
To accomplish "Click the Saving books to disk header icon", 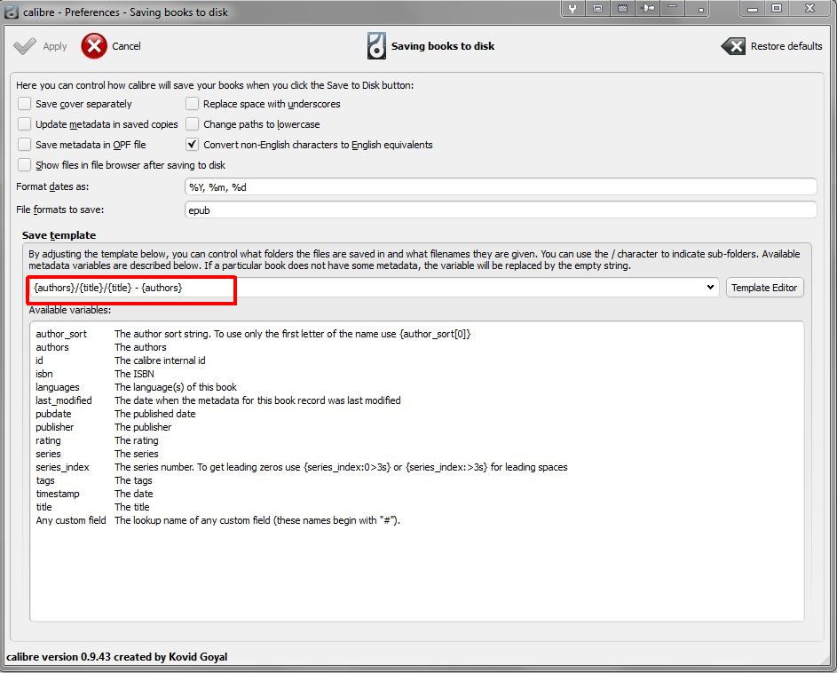I will 376,46.
